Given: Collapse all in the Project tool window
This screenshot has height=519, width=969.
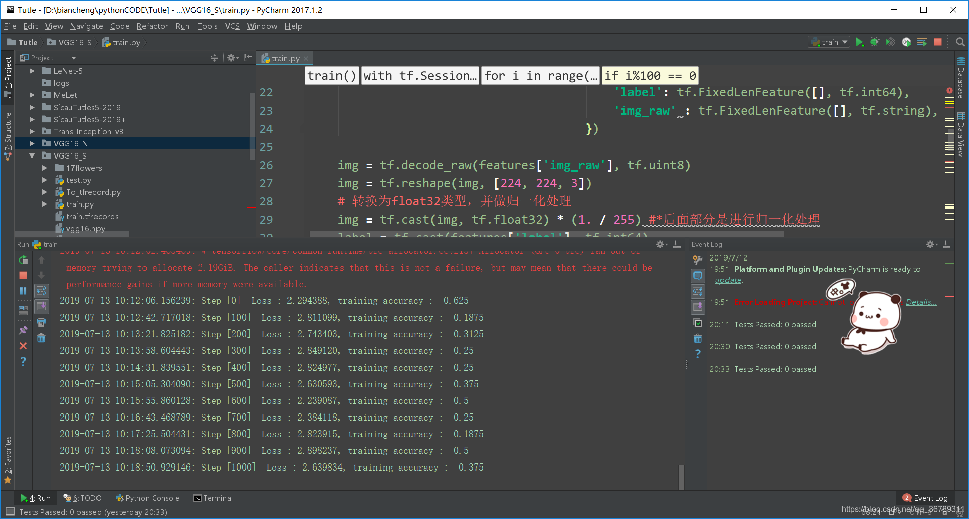Looking at the screenshot, I should (x=215, y=58).
